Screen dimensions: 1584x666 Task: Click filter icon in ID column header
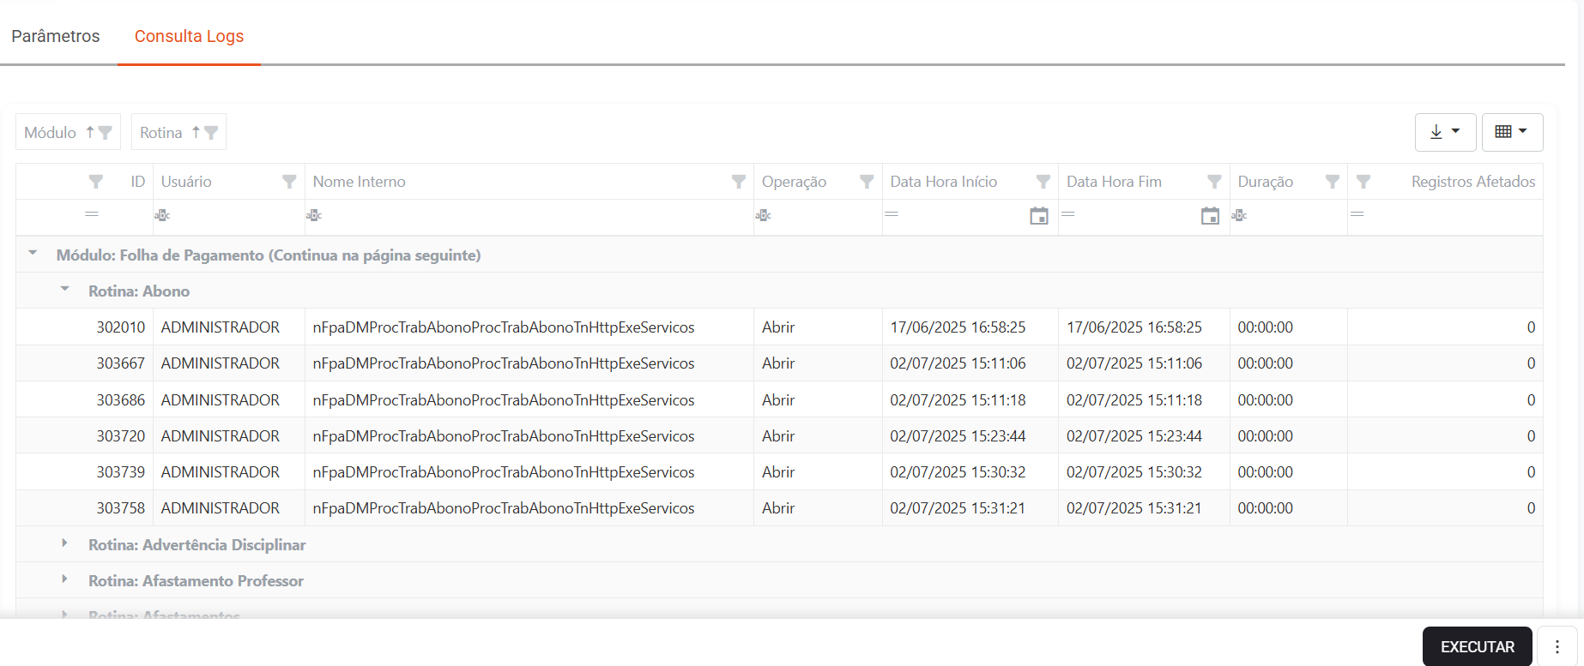[x=96, y=182]
